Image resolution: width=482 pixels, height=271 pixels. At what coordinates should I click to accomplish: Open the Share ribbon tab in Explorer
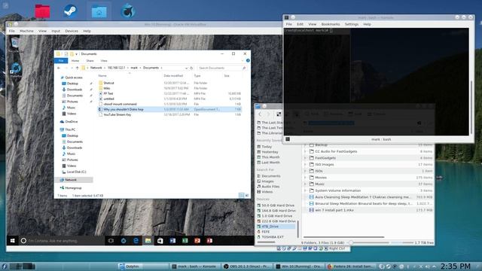(x=90, y=60)
